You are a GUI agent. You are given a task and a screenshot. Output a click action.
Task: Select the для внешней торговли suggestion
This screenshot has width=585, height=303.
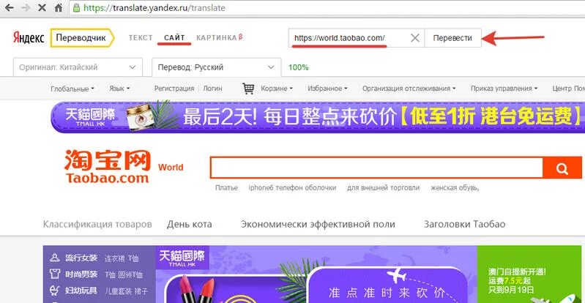[383, 187]
